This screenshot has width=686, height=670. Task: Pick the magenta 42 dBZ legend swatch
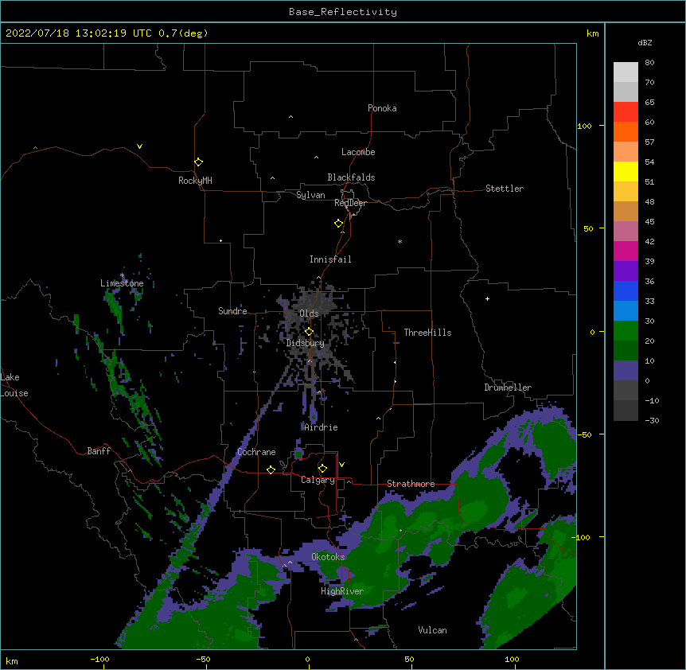coord(626,251)
